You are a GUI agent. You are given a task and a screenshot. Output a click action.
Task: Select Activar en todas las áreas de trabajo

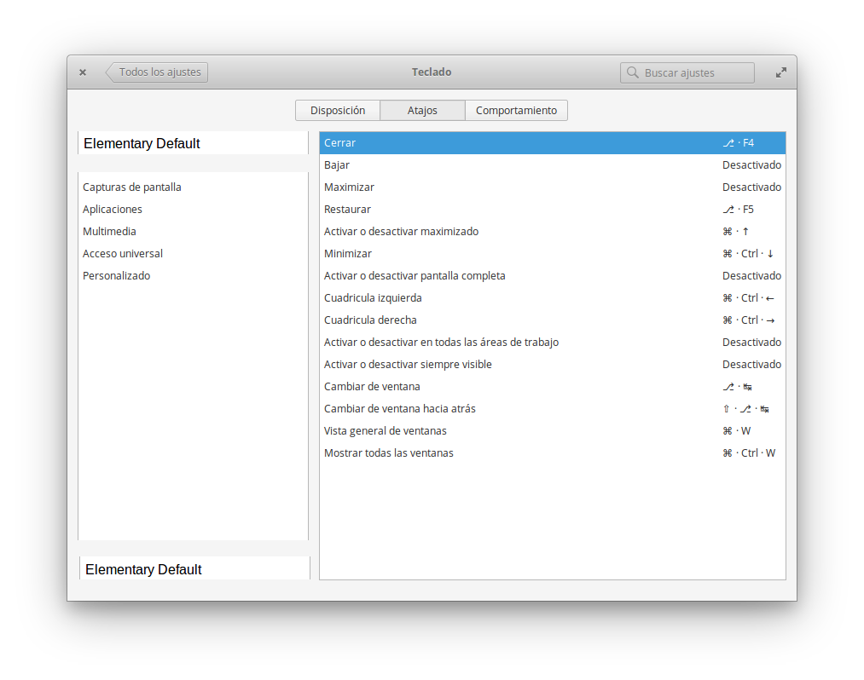(x=553, y=342)
